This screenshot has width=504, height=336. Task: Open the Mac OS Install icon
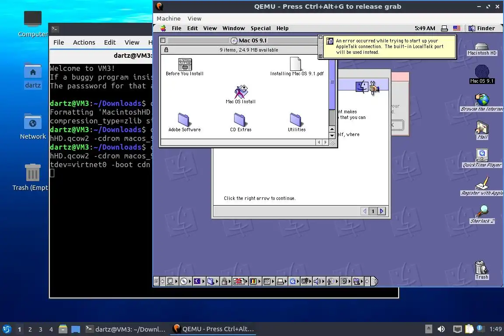[241, 92]
